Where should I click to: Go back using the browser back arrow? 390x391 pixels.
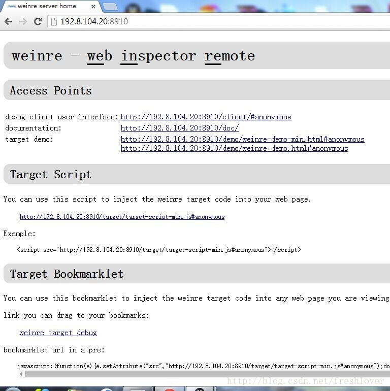tap(9, 22)
